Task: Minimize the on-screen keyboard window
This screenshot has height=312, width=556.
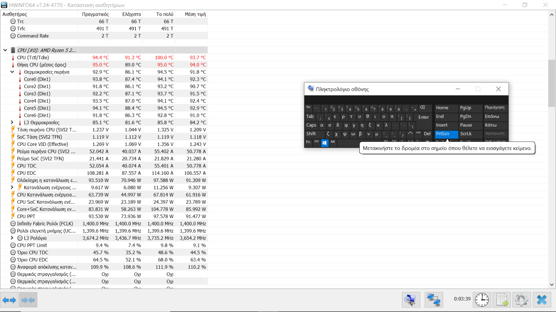Action: [458, 89]
